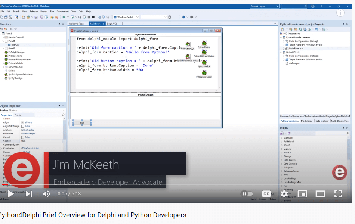Expand the Data Access palette category

click(x=282, y=160)
